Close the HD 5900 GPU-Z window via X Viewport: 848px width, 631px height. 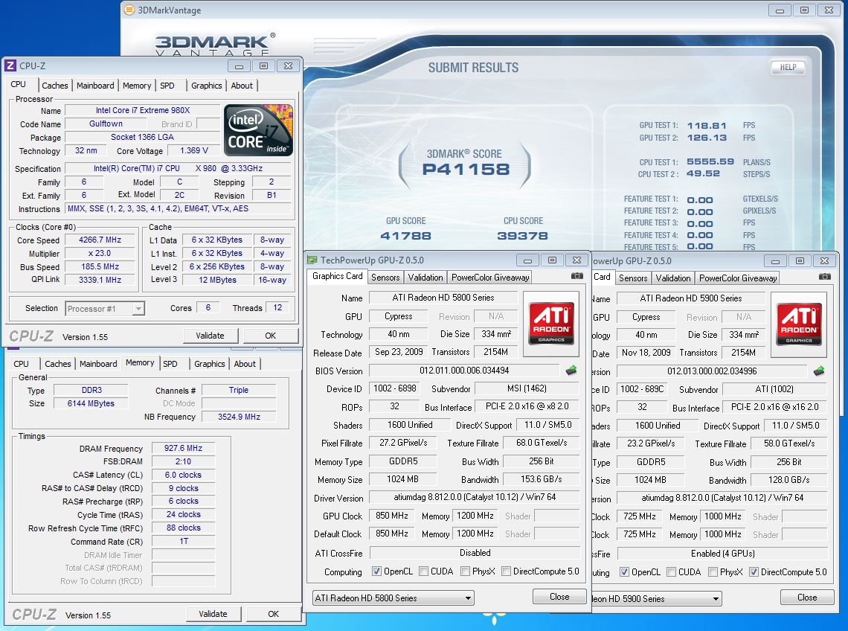pos(824,261)
